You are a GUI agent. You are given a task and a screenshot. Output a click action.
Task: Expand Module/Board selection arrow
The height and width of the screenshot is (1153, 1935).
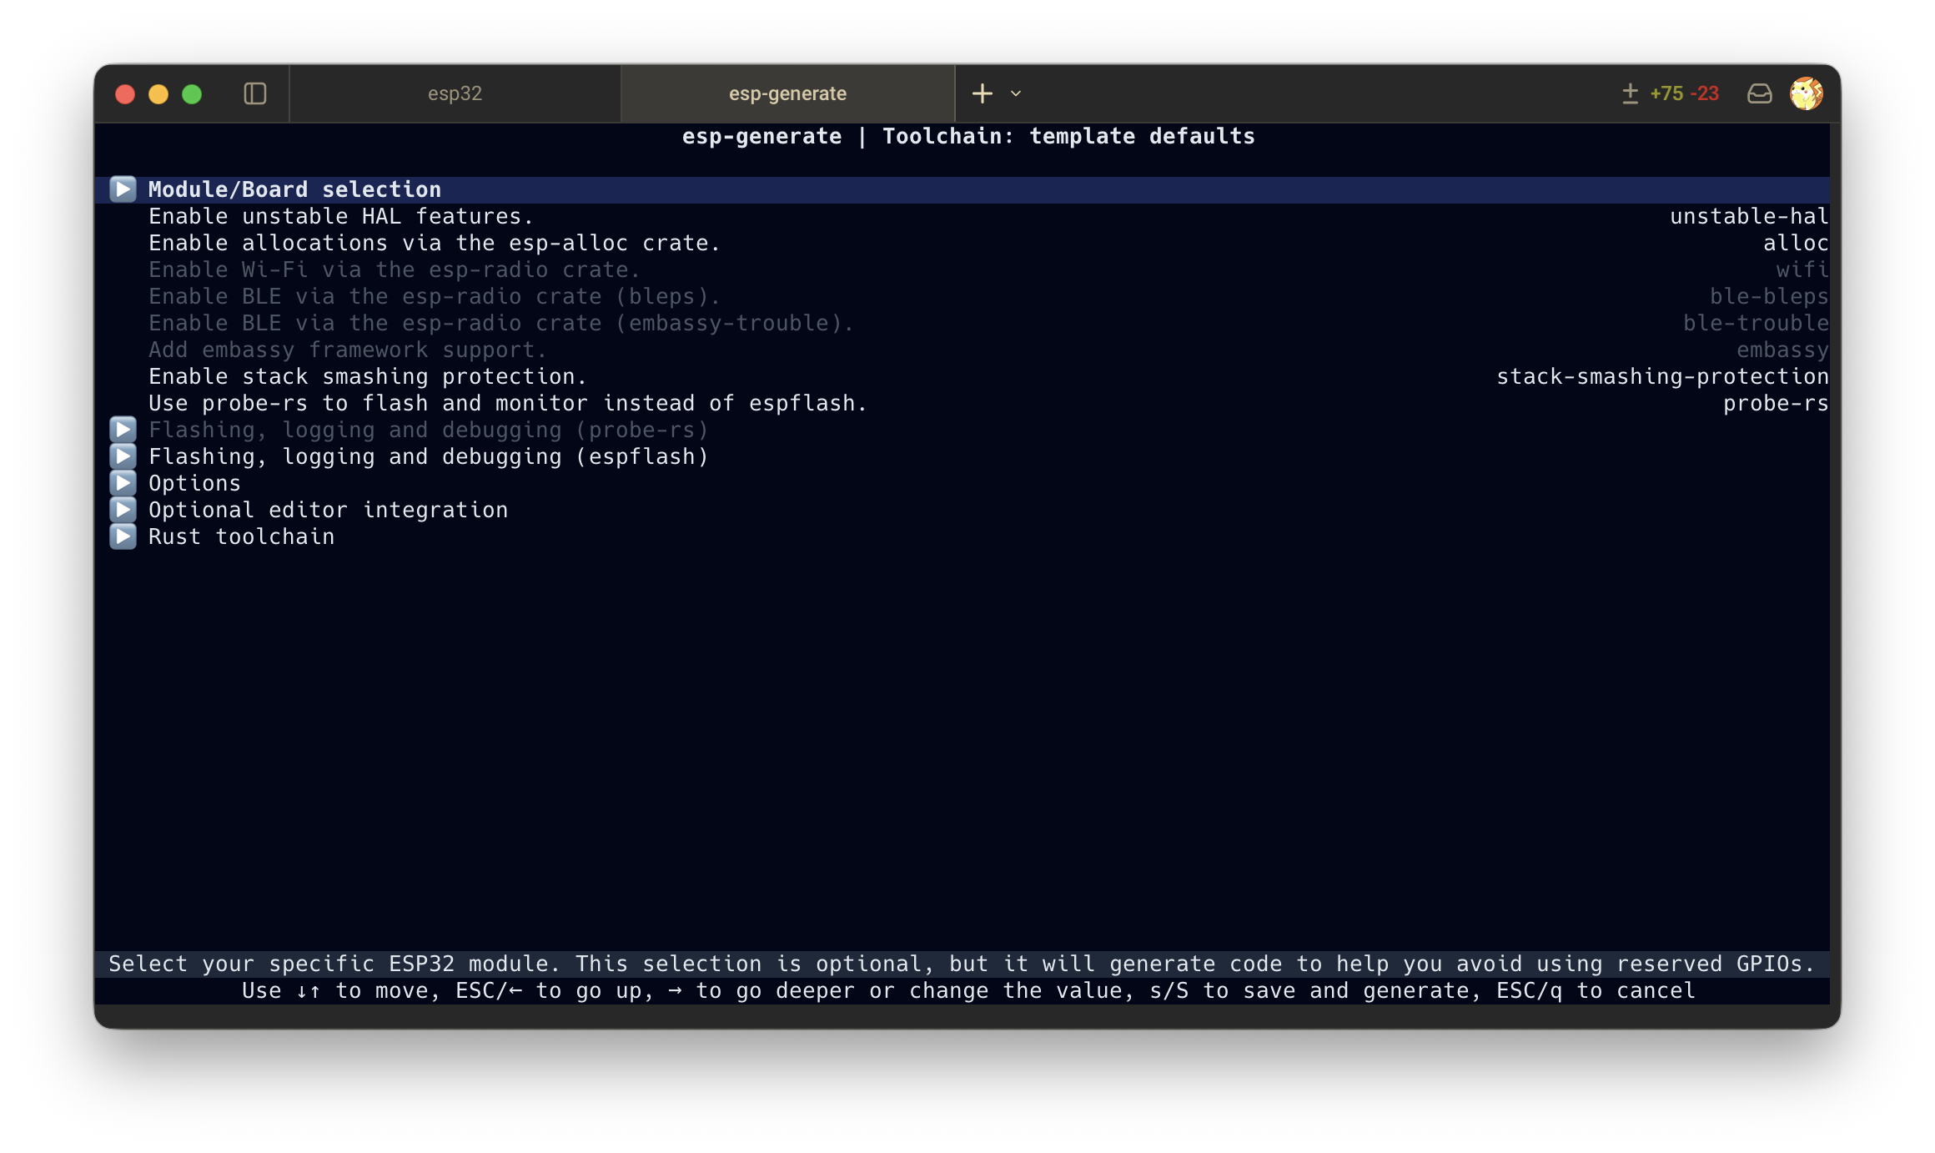click(123, 189)
